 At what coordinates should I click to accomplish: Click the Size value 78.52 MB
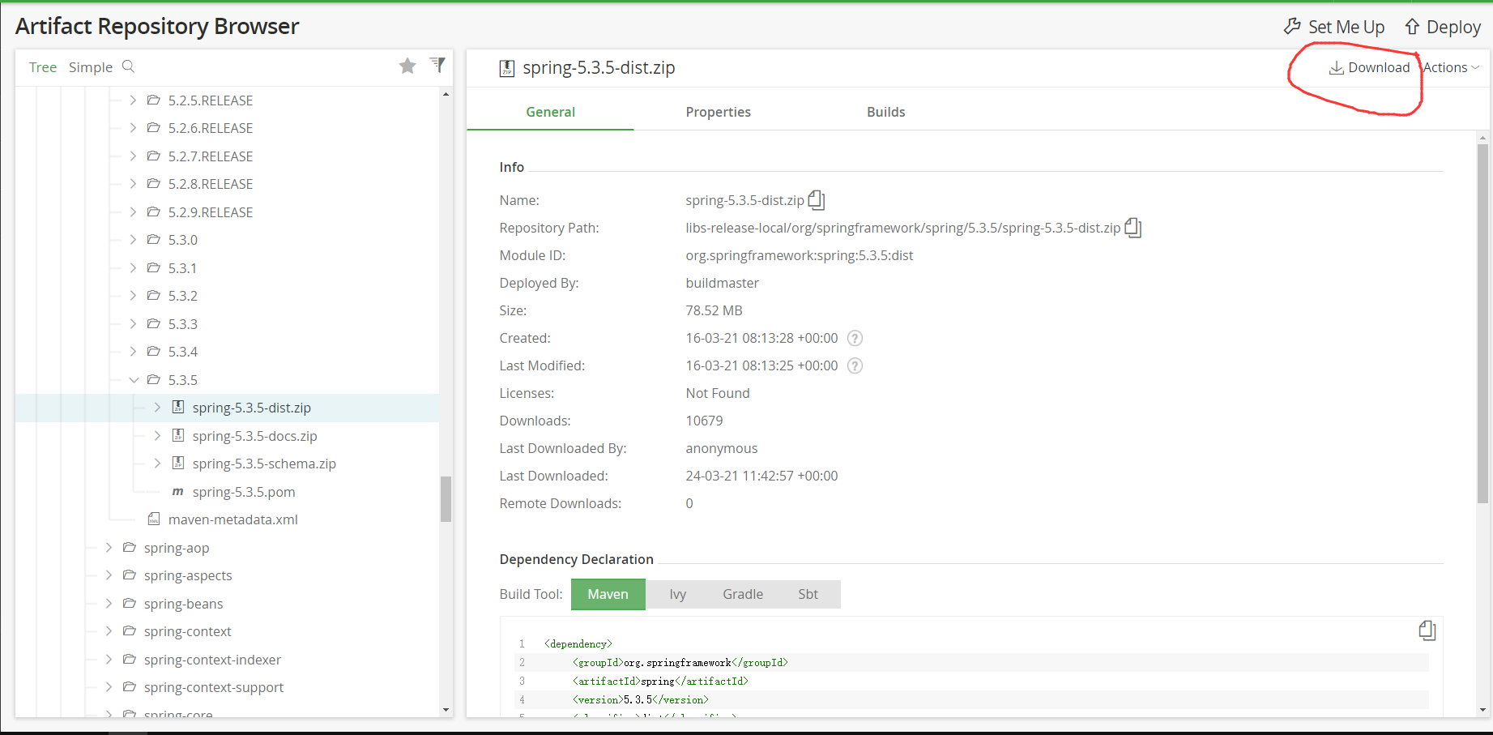(x=714, y=310)
